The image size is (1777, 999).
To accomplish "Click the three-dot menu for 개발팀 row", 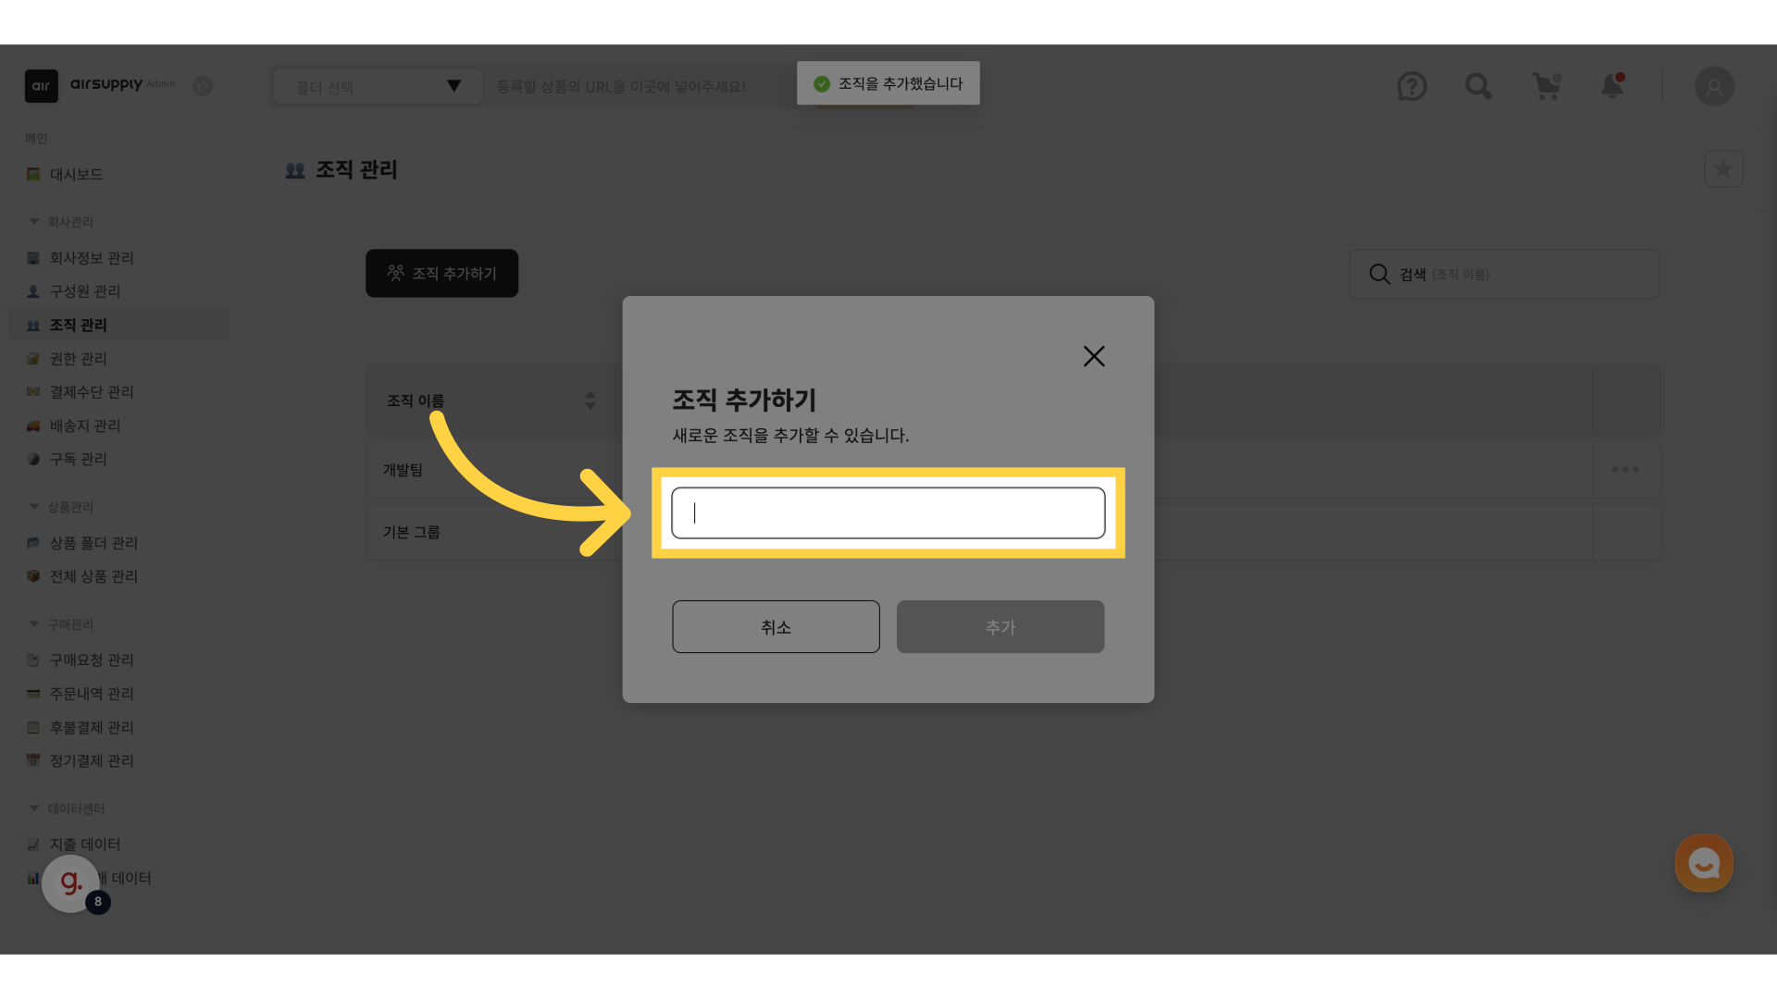I will [1625, 470].
